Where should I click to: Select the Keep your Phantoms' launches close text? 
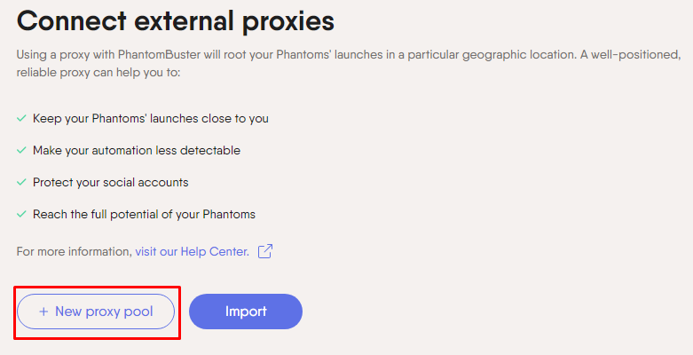[x=151, y=118]
